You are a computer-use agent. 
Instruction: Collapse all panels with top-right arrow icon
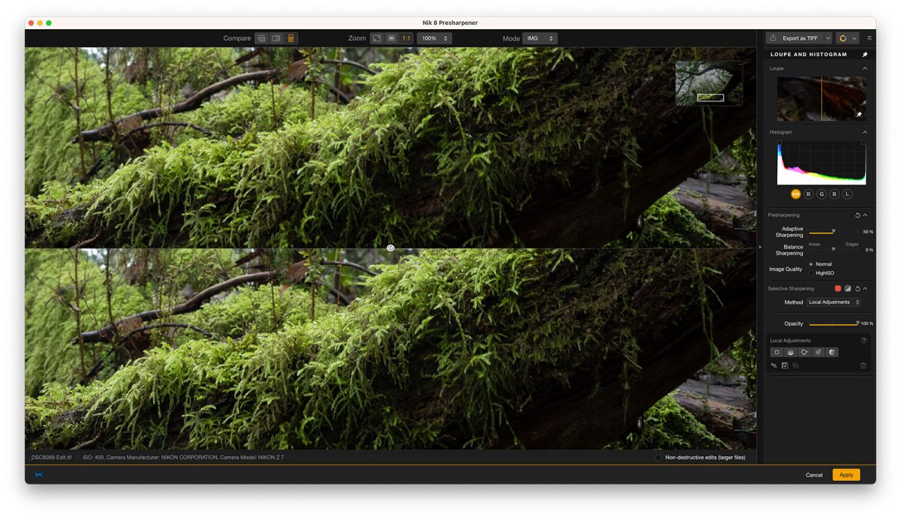coord(869,38)
